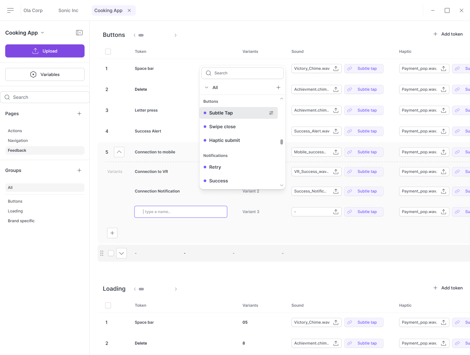470x355 pixels.
Task: Click upload icon for VR_Success_wav sound
Action: 336,172
